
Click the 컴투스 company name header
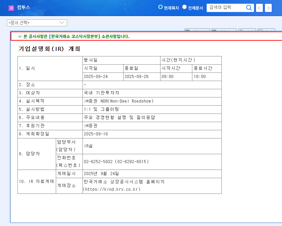tap(23, 8)
